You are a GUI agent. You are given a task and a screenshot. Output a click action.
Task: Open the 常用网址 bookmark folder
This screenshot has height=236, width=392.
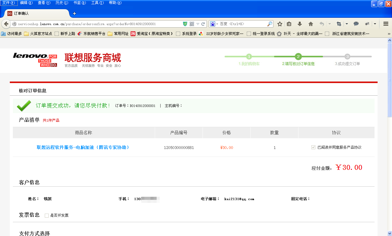pyautogui.click(x=118, y=34)
